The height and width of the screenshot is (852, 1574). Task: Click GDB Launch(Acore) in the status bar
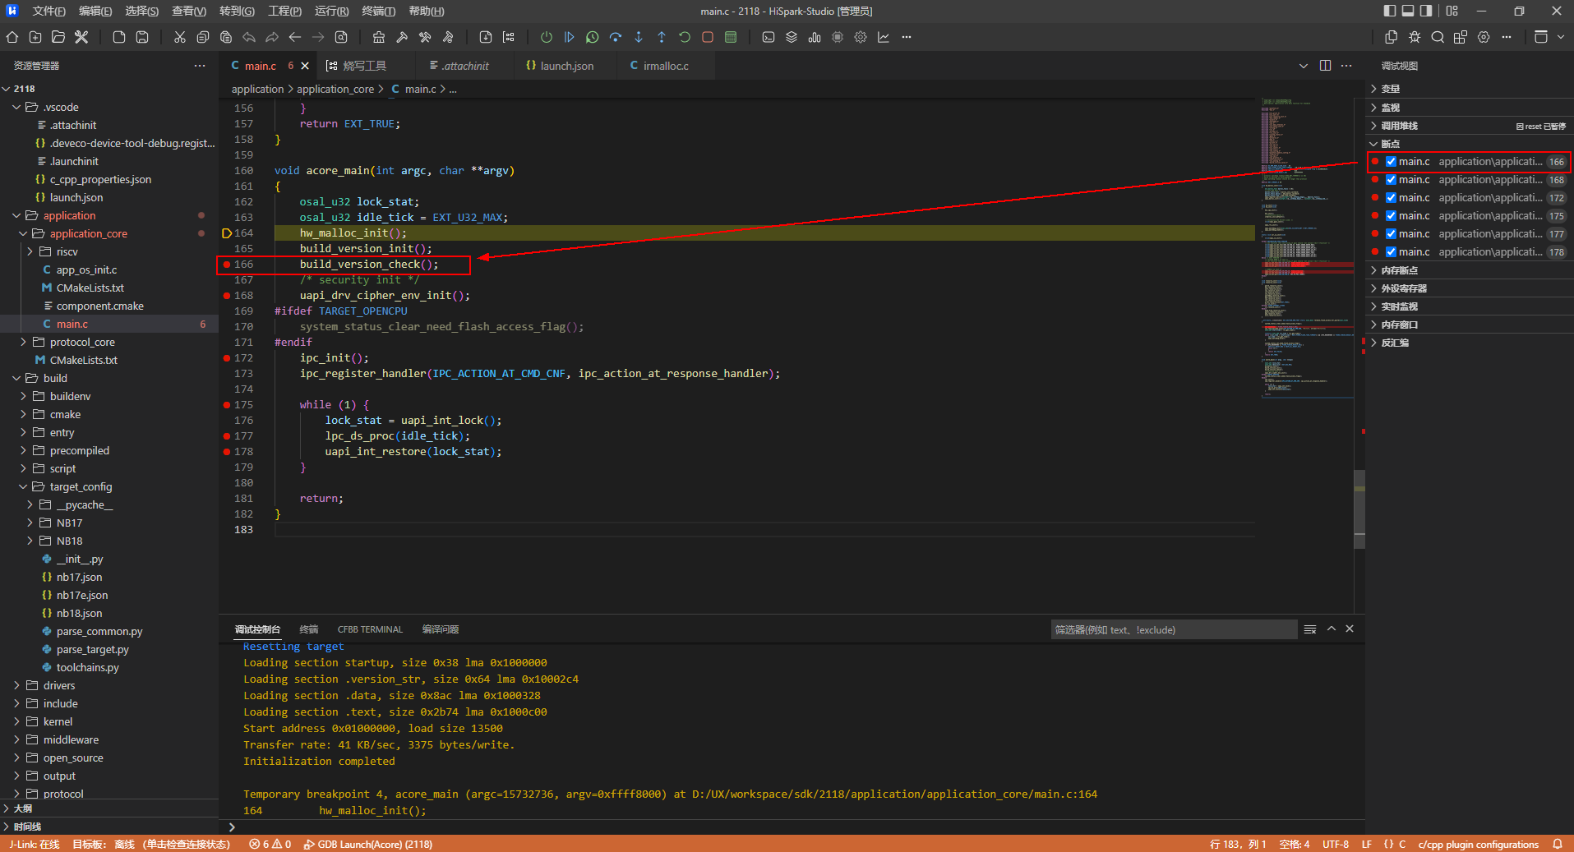pos(367,844)
